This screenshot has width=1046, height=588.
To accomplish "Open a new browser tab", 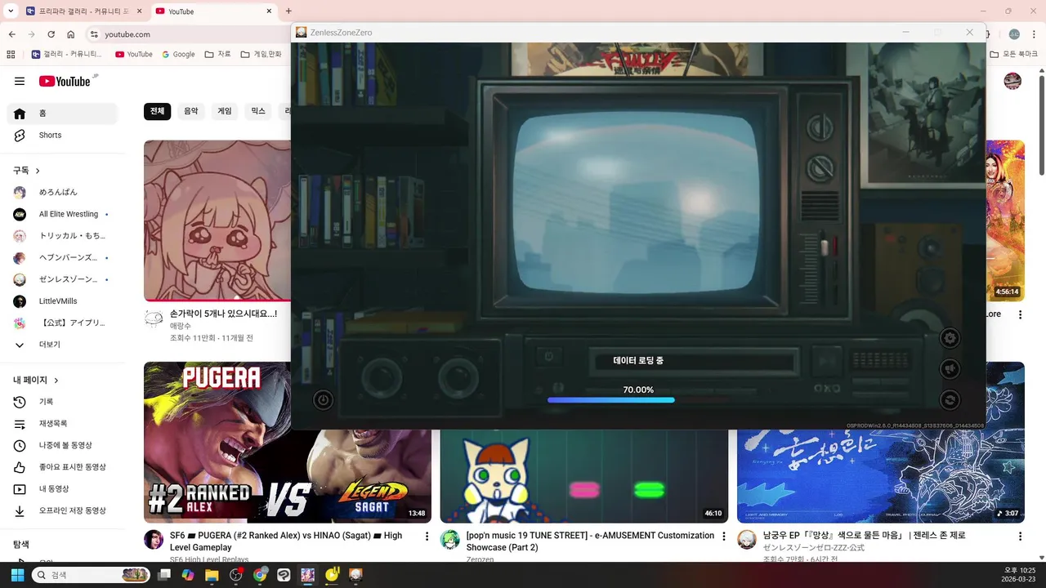I will click(288, 11).
